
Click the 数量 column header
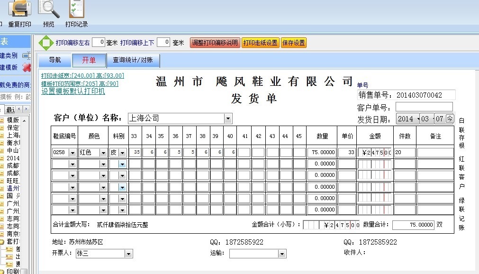[x=322, y=136]
